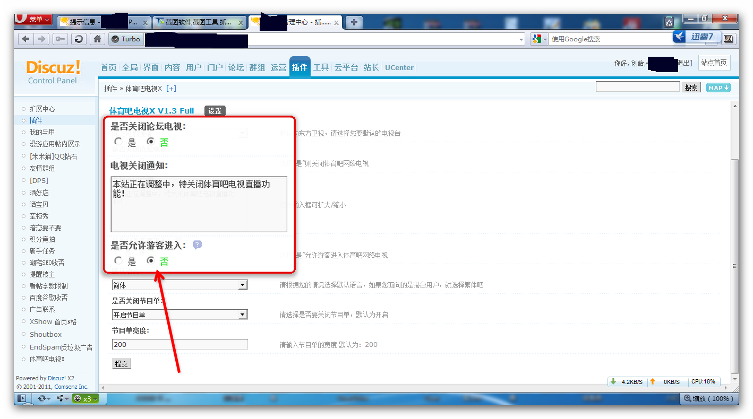Click the 迅雷7 floating widget
This screenshot has height=419, width=753.
click(x=697, y=37)
